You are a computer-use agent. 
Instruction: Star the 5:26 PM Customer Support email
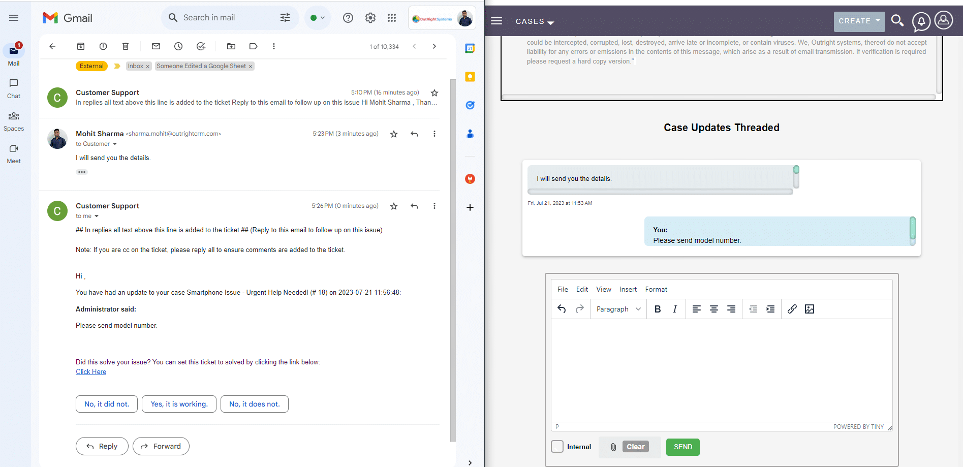click(x=394, y=206)
